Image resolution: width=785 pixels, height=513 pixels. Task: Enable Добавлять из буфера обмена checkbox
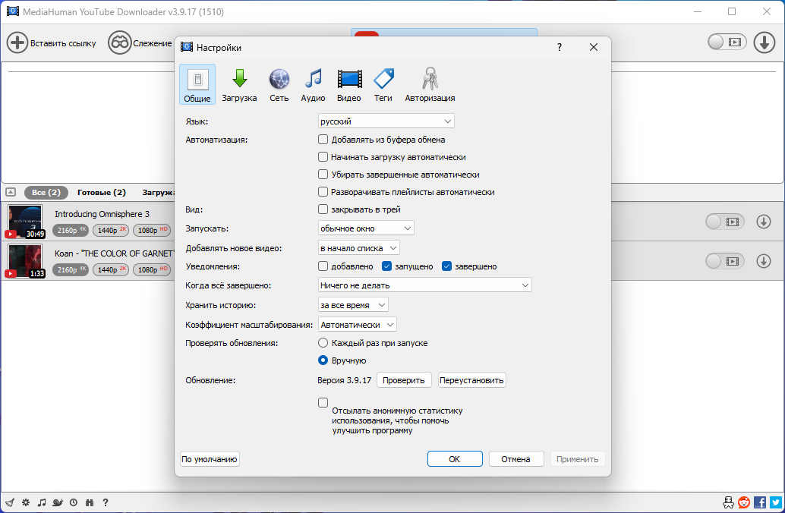point(323,139)
